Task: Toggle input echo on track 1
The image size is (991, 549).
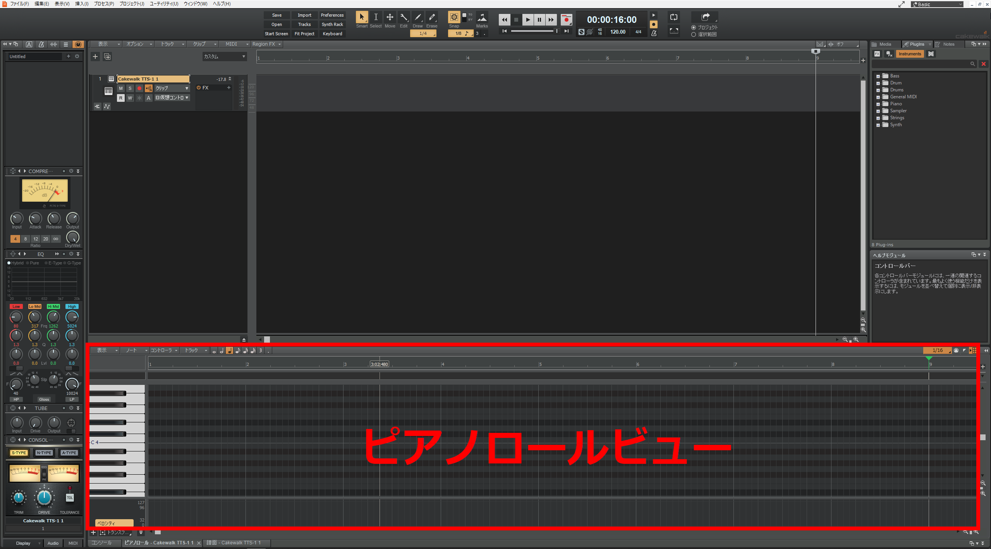Action: (x=148, y=88)
